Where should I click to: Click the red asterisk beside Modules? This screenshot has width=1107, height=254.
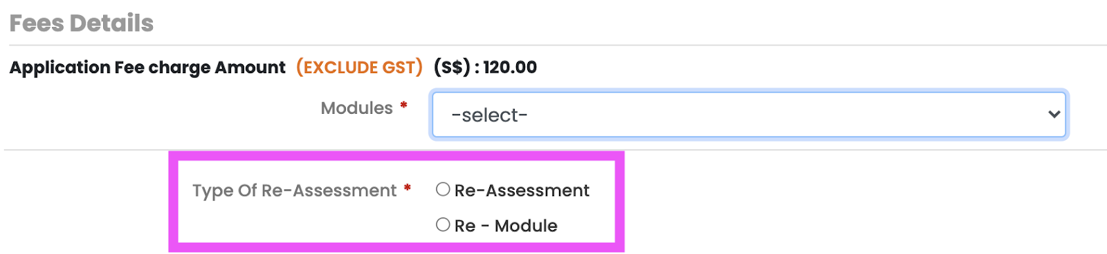403,105
